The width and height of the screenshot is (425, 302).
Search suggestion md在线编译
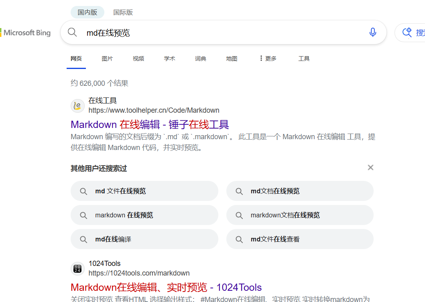[x=144, y=239]
